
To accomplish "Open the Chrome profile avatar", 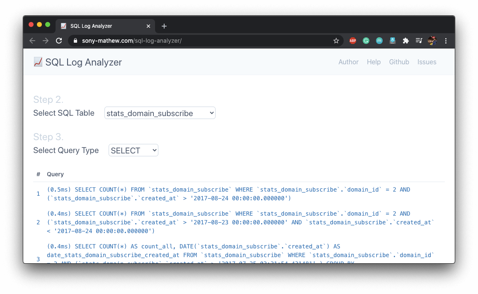I will [432, 41].
